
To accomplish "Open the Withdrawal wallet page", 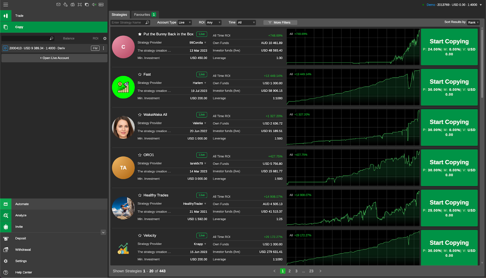I will (22, 250).
